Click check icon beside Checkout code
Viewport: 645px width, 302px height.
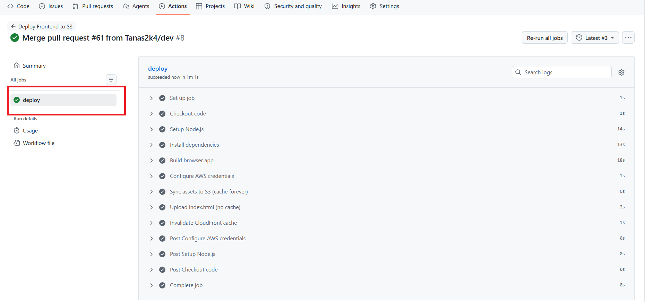click(162, 114)
